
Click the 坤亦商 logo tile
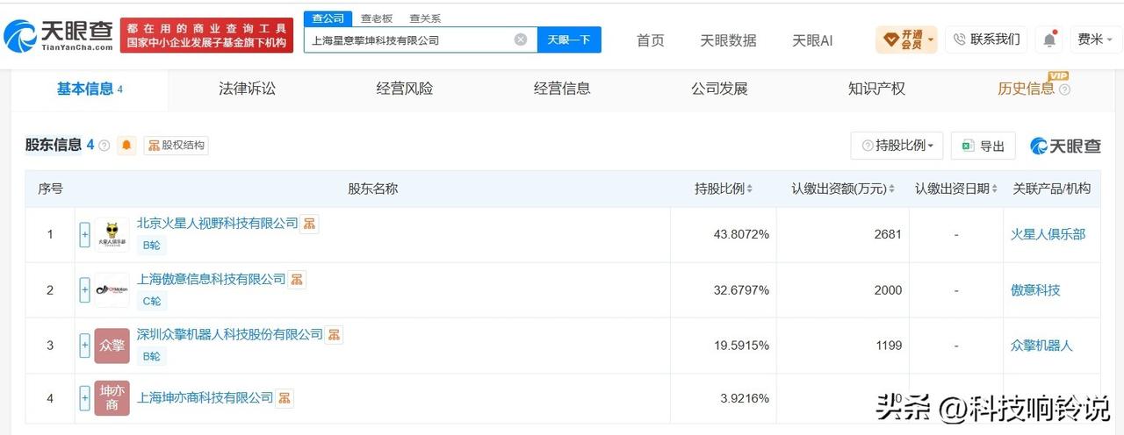click(112, 398)
